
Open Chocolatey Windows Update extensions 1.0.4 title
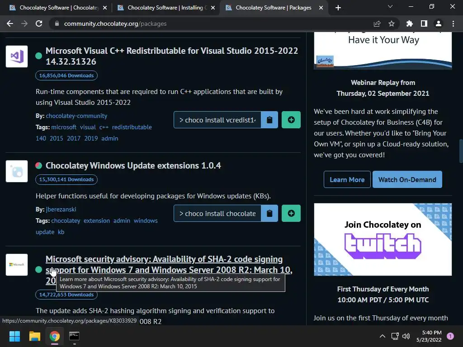tap(133, 165)
